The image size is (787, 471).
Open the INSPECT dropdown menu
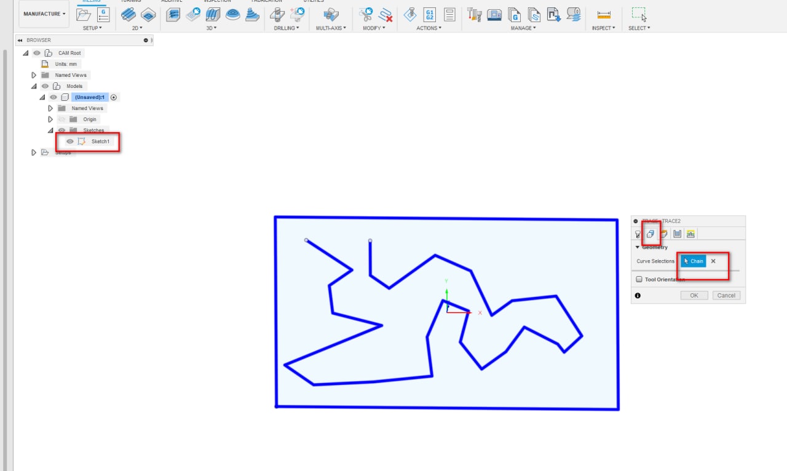603,28
